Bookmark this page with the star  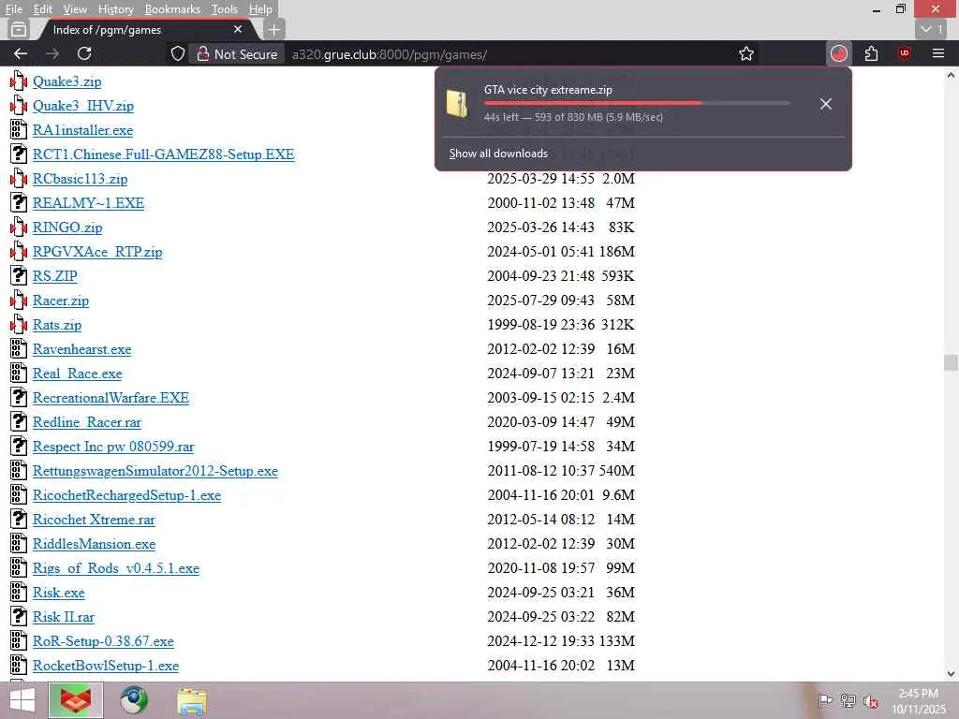(746, 53)
